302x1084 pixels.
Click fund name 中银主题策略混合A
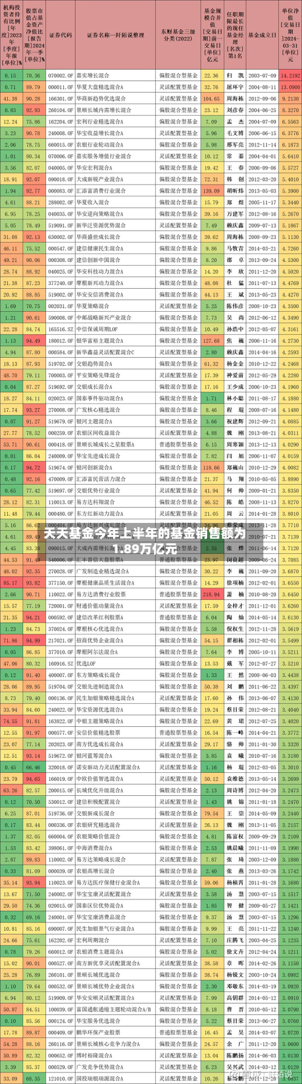pyautogui.click(x=100, y=722)
